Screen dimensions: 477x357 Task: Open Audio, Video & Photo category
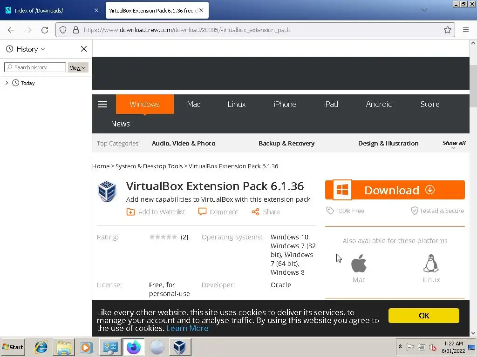(x=184, y=143)
